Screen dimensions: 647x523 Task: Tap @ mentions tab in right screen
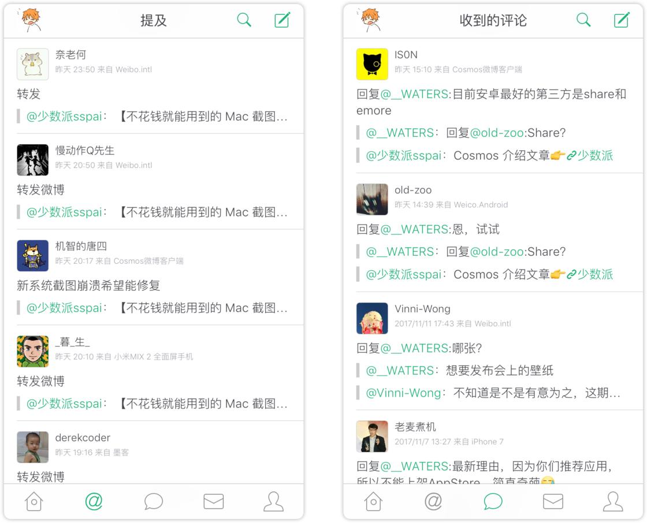(433, 502)
